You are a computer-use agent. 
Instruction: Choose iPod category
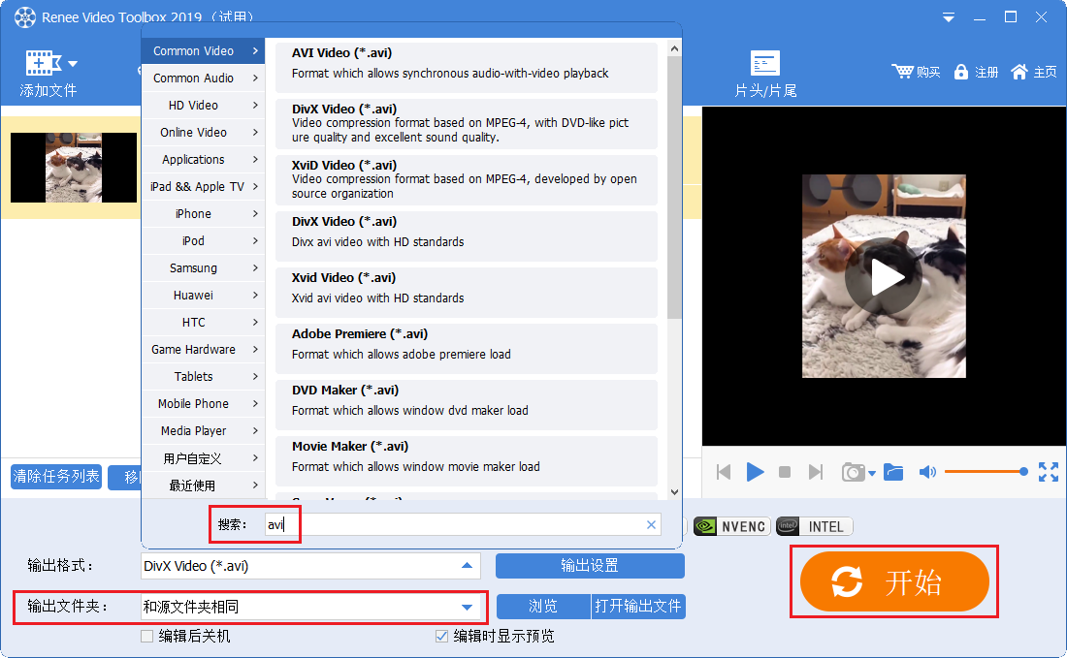pyautogui.click(x=203, y=241)
